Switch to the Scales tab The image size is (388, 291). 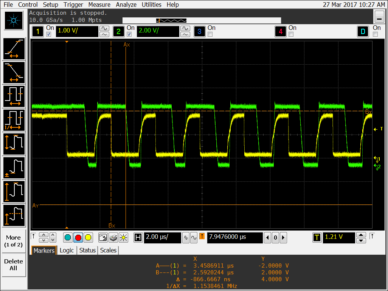pyautogui.click(x=108, y=251)
